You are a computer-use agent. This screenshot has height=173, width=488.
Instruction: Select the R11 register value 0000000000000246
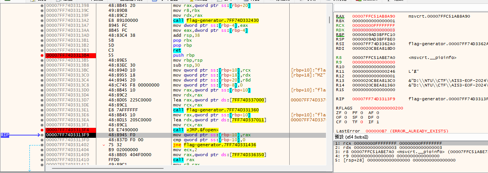(374, 71)
